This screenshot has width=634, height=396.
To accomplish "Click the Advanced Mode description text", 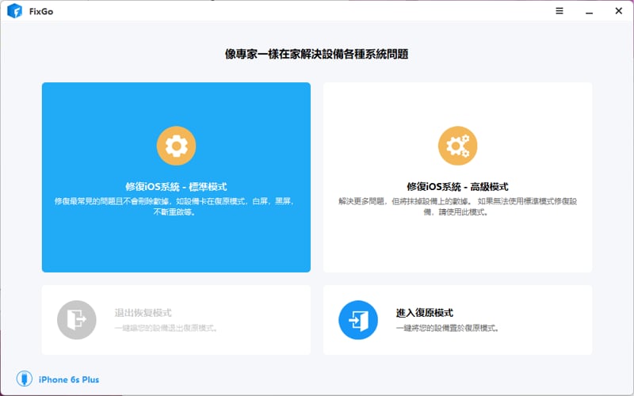I will point(457,207).
